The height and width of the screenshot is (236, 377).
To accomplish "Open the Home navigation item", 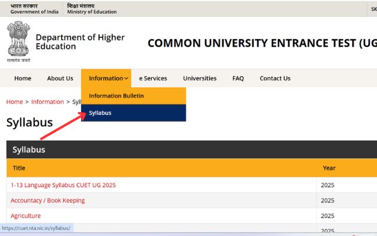I will pos(22,78).
